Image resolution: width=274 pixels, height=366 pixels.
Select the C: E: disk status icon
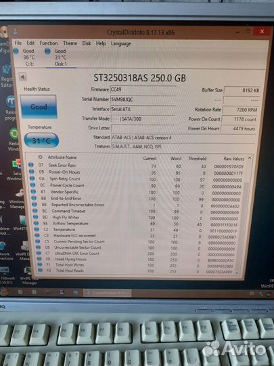(x=16, y=51)
